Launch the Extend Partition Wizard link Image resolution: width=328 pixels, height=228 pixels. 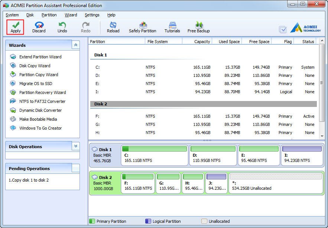(x=40, y=57)
